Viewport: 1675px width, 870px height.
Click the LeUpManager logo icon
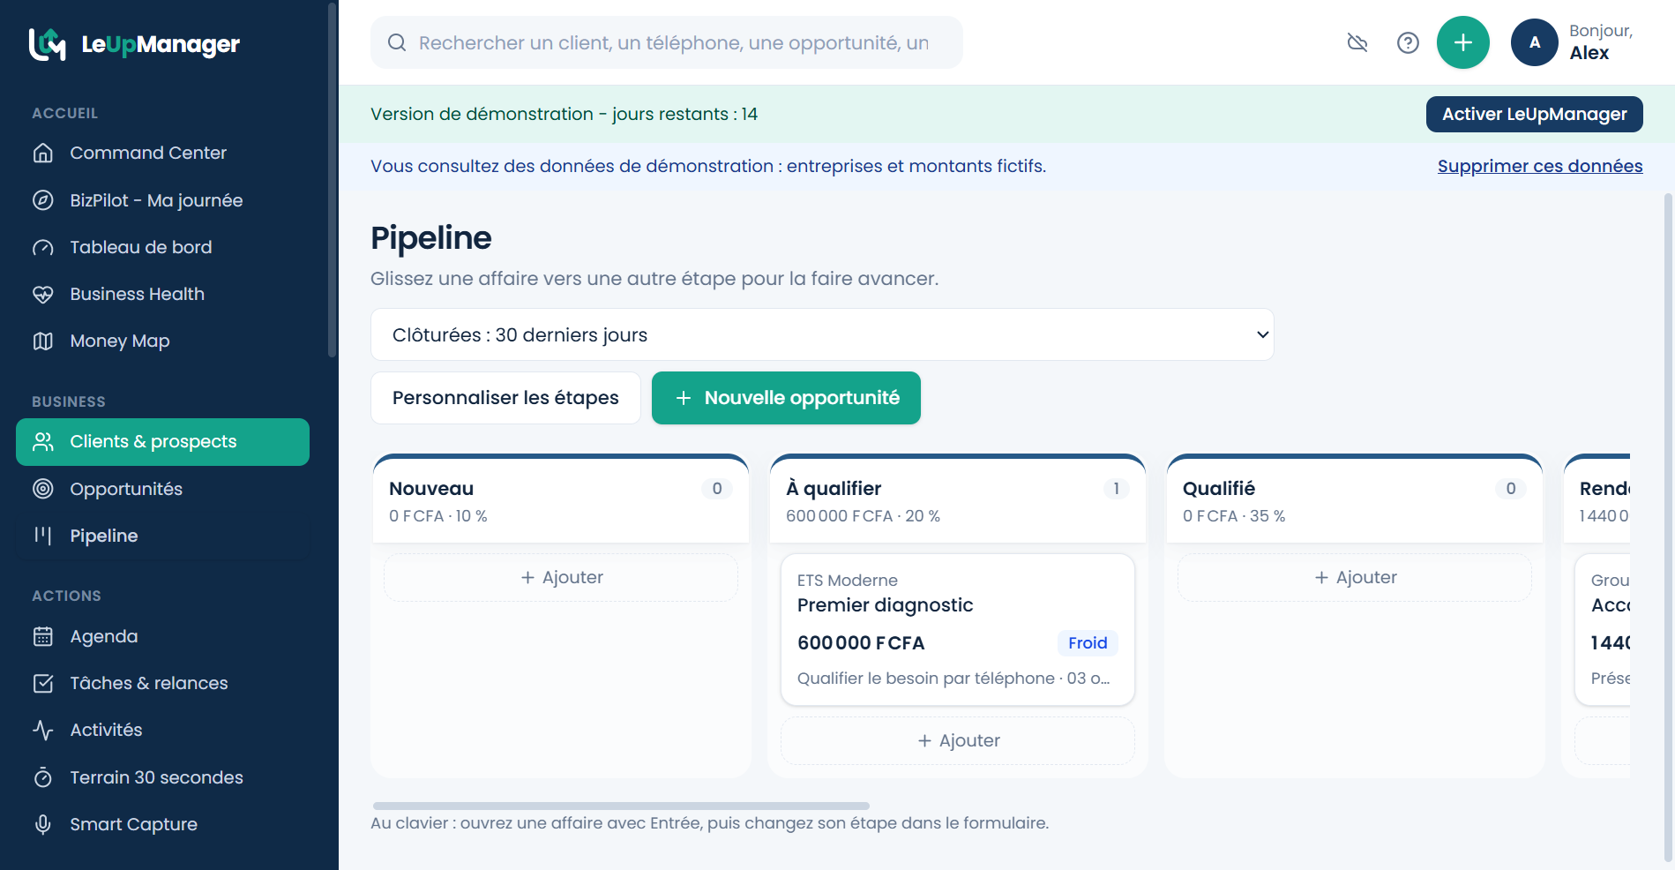pos(48,44)
